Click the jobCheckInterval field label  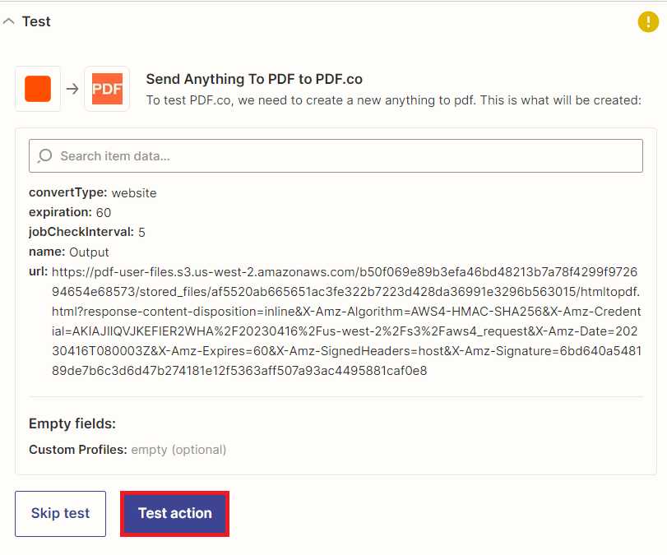click(81, 232)
